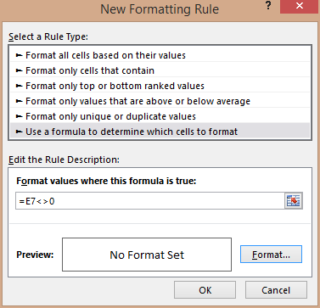Close the dialog with the red X
The image size is (320, 308).
point(299,6)
